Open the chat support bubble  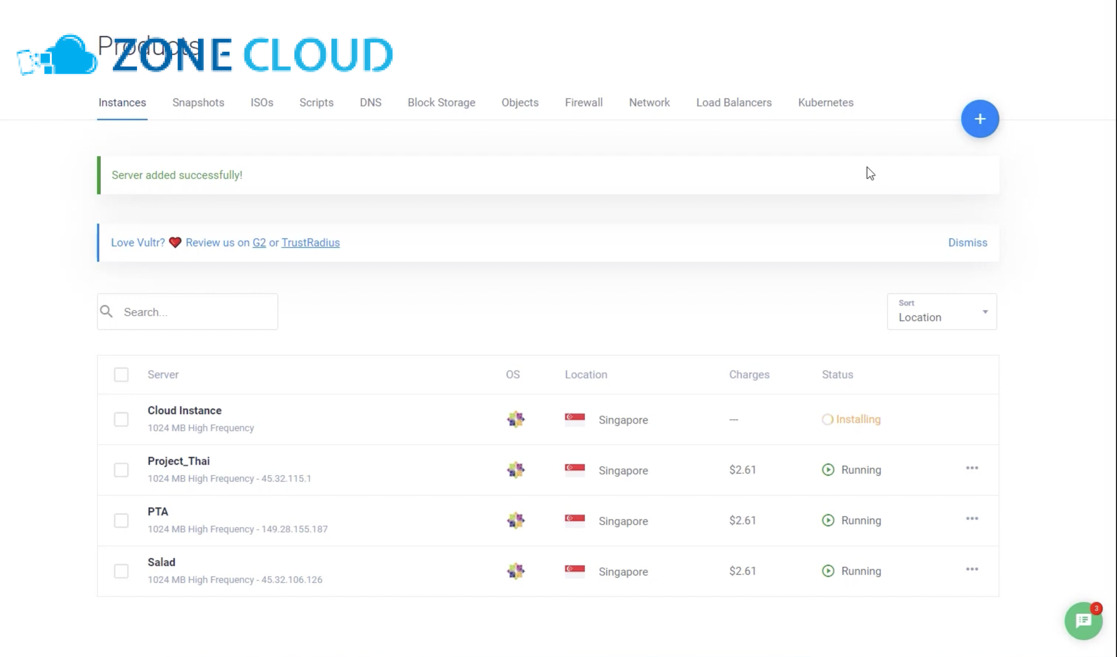click(1083, 621)
